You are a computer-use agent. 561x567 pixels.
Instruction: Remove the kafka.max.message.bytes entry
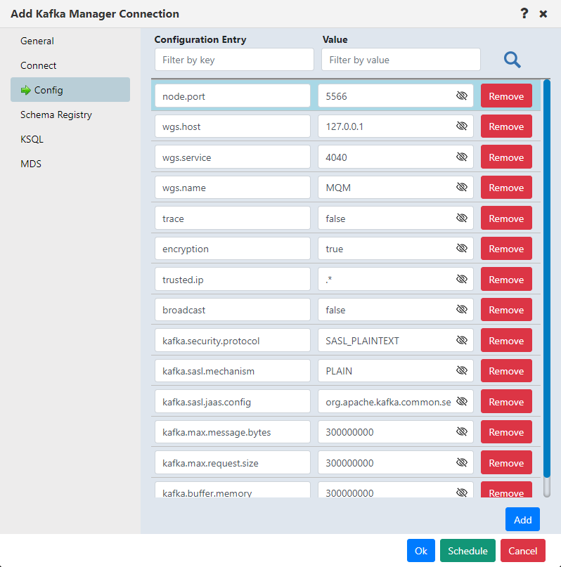[x=506, y=432]
